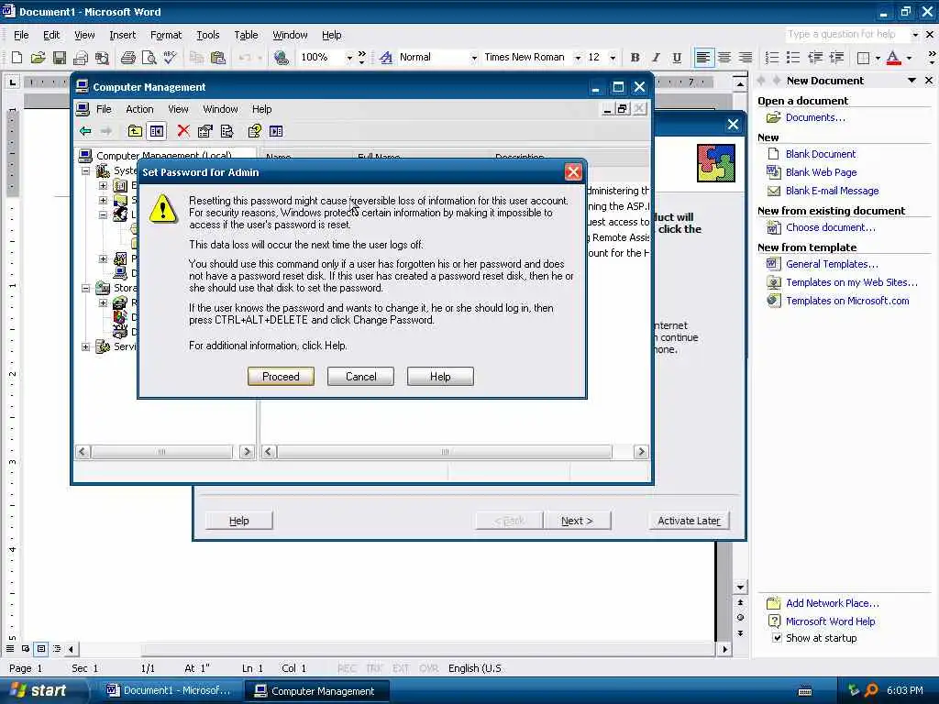
Task: Click the Up one level folder icon
Action: [x=135, y=131]
